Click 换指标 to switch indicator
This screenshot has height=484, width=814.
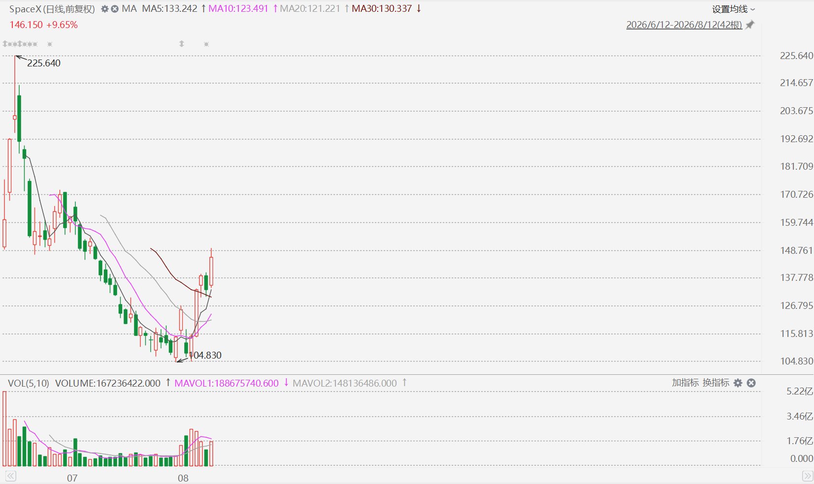[716, 383]
